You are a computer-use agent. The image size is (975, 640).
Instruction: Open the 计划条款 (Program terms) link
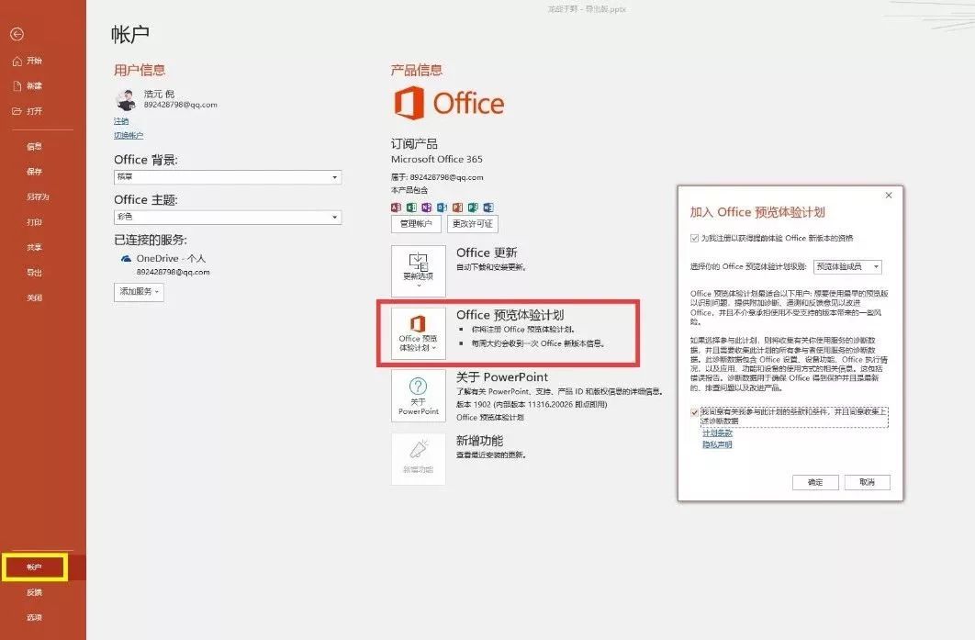(x=718, y=433)
